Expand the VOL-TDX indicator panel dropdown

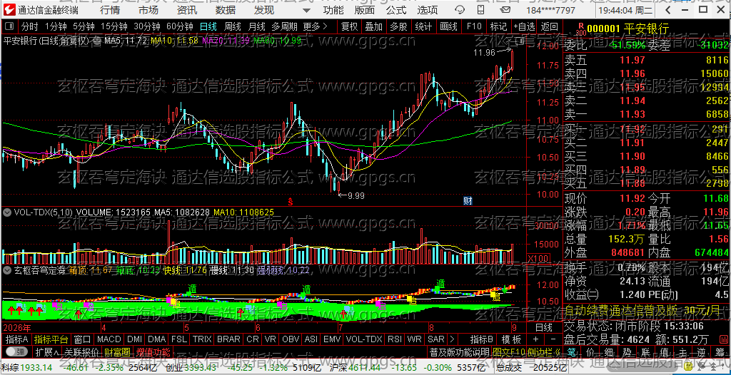click(x=7, y=212)
